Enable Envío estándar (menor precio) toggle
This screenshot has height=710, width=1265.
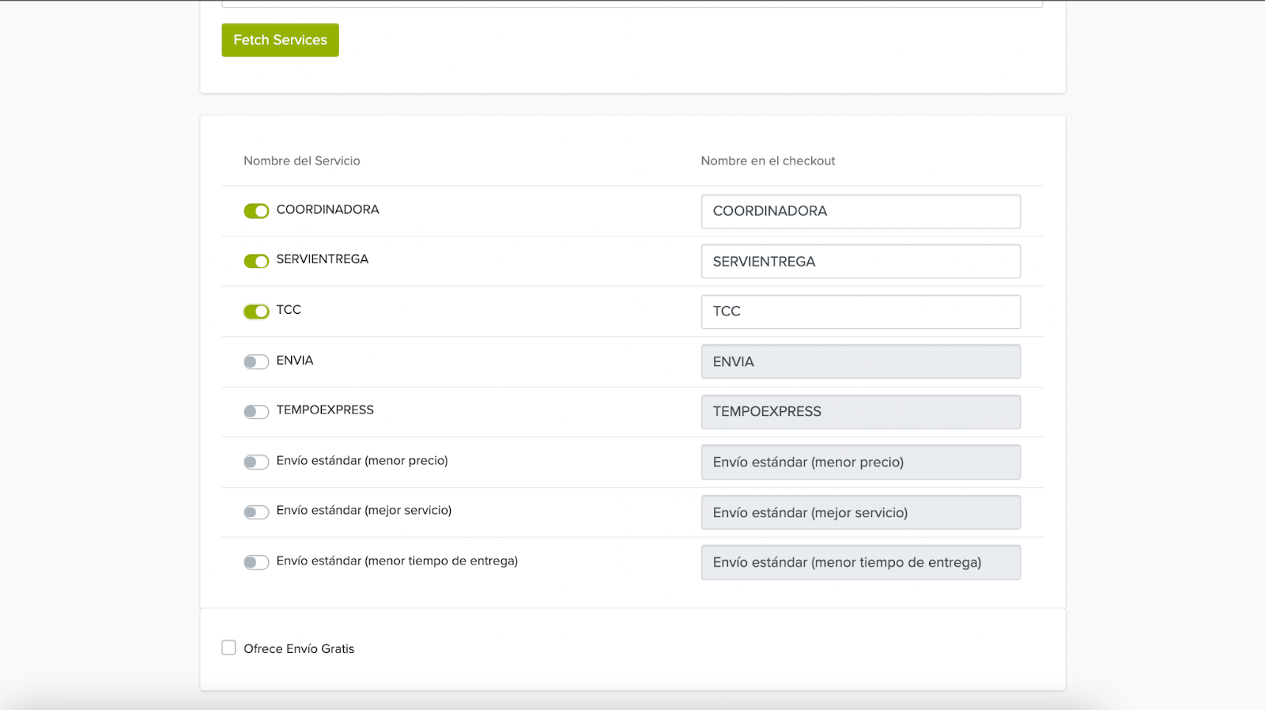pyautogui.click(x=256, y=463)
